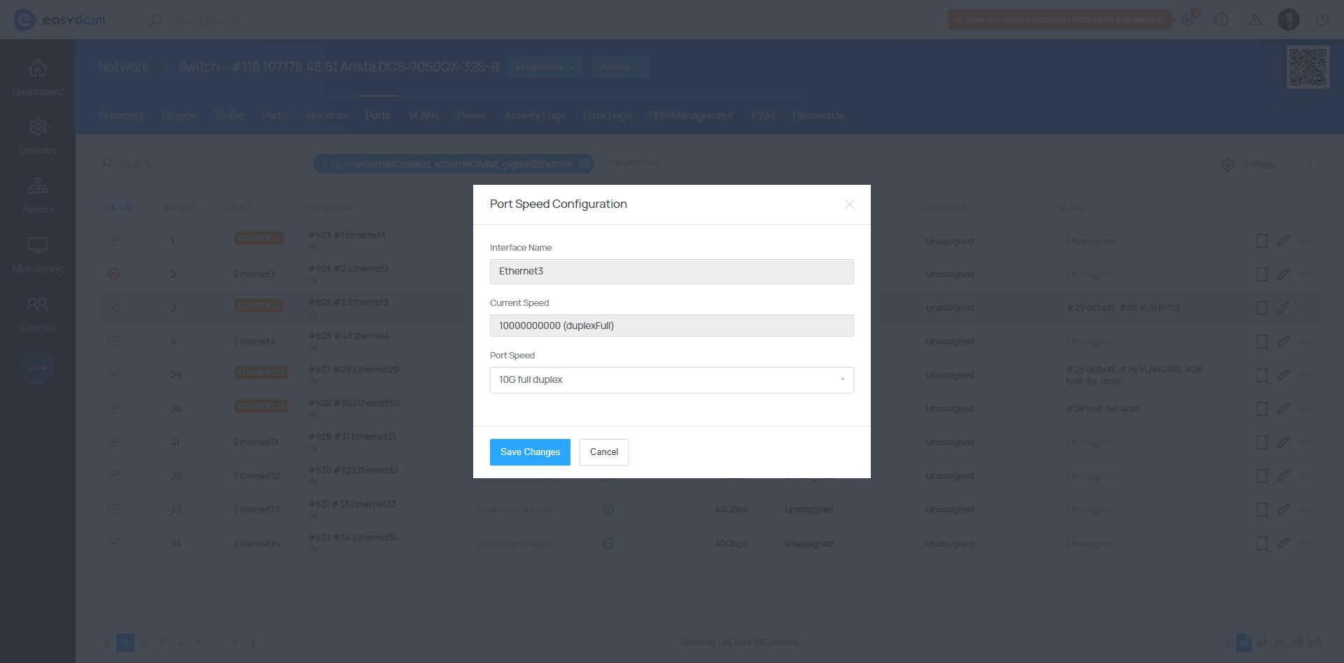This screenshot has width=1344, height=663.
Task: Open more options for Ethernet29 row
Action: click(1303, 375)
